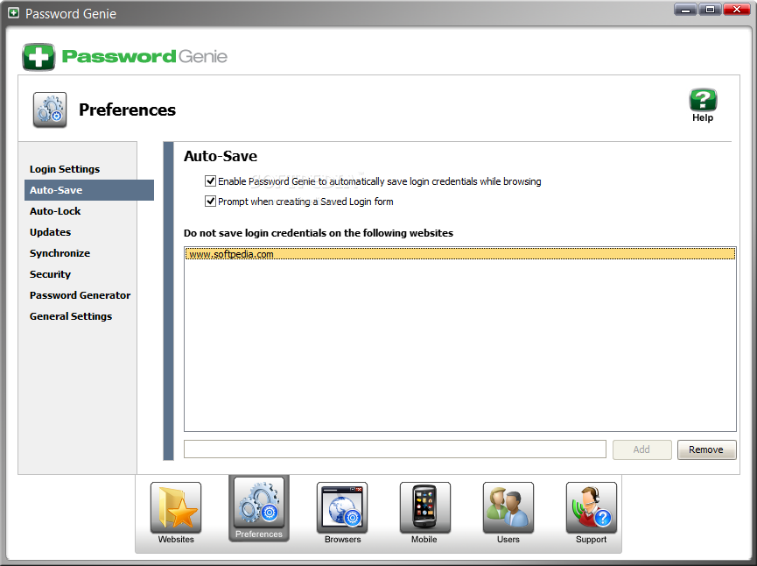Open the Mobile phone icon

(x=424, y=507)
